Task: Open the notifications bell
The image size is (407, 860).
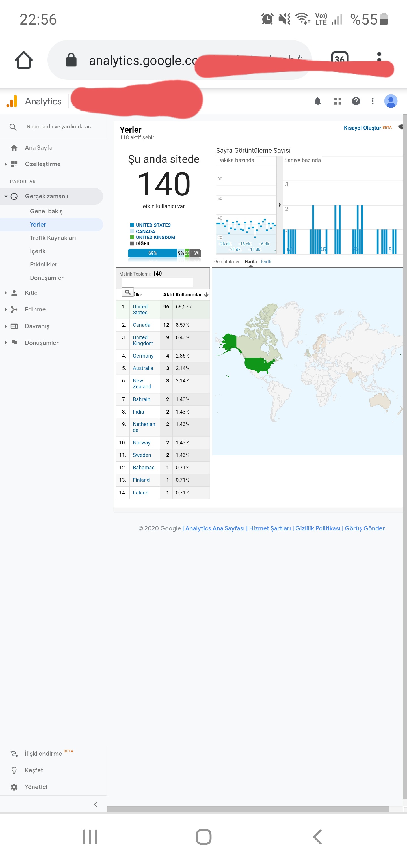Action: point(318,101)
